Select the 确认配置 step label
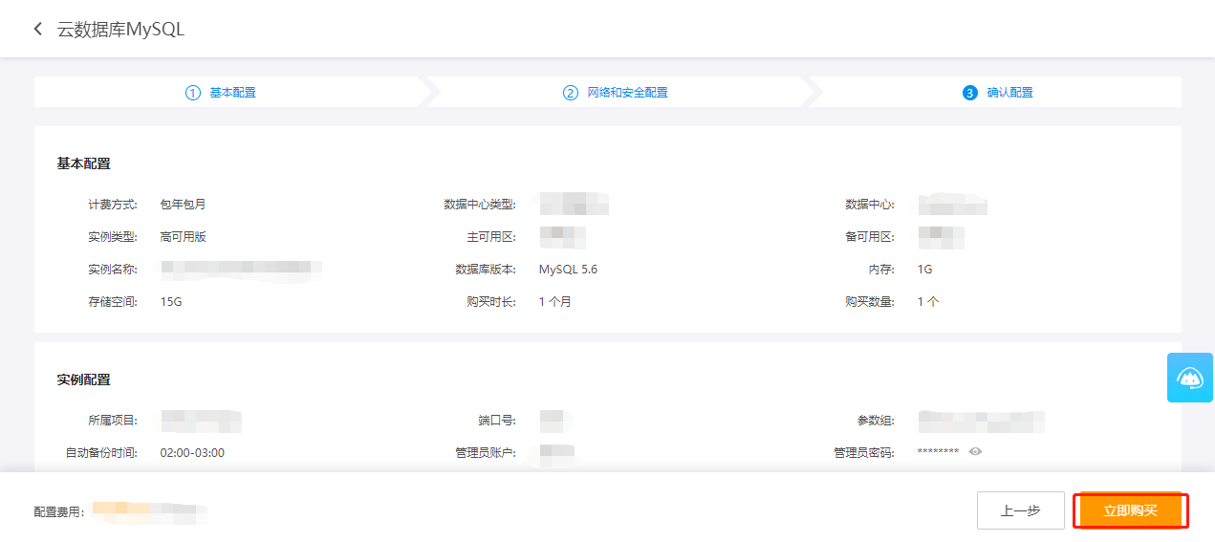This screenshot has height=542, width=1215. (x=1009, y=93)
